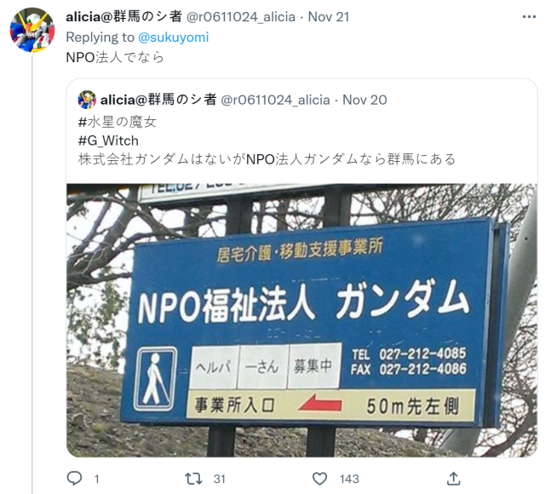Screen dimensions: 545x494
Task: Open the Nov 21 timestamp link
Action: pos(329,17)
